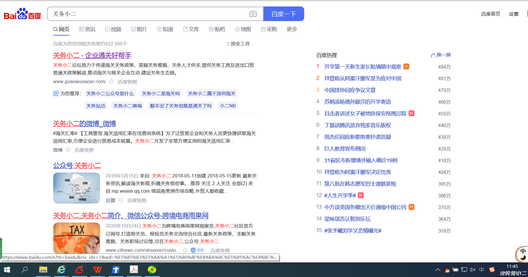Screen dimensions: 528x277
Task: Open hot search 周杰伦回应新歌前奏抄袭质疑
Action: point(357,137)
